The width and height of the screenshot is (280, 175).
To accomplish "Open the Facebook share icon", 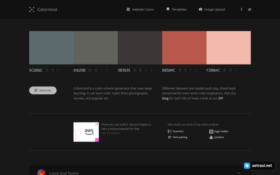I will (x=241, y=10).
